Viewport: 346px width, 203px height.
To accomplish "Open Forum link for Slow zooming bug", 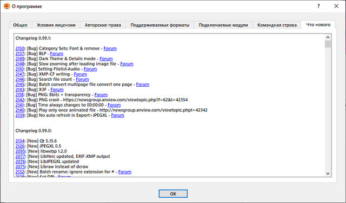I will point(127,64).
